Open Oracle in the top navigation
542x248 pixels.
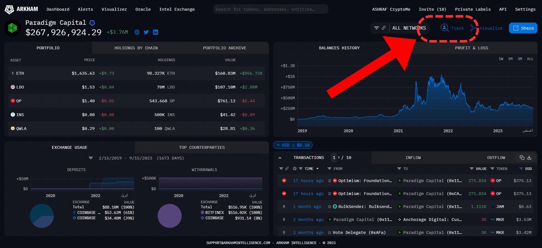coord(143,9)
